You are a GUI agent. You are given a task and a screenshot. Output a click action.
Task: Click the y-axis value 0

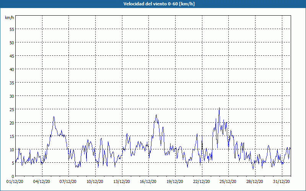[x=13, y=176]
